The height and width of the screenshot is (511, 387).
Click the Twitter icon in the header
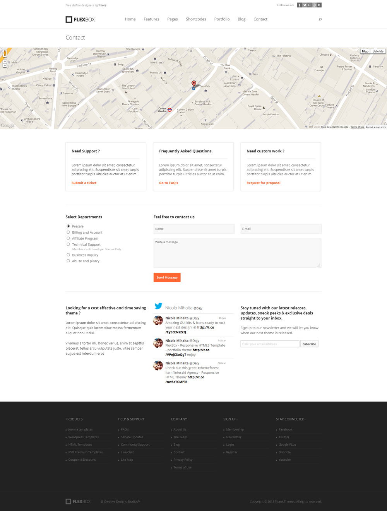click(304, 5)
